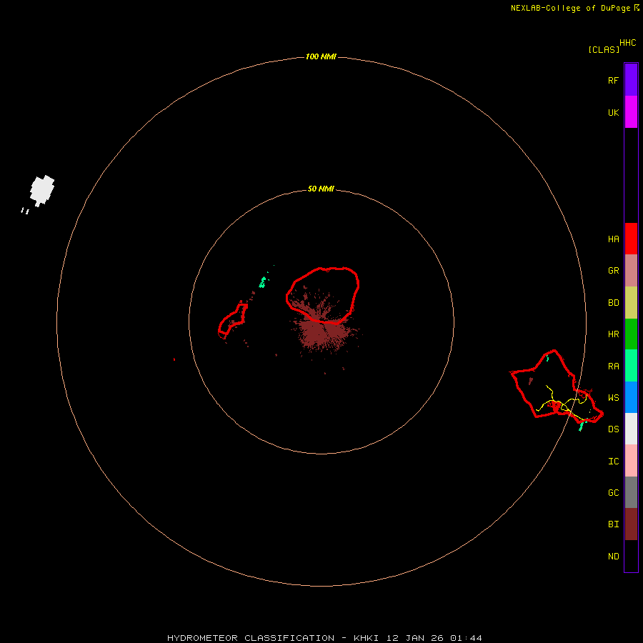Click the yellow road lines on eastern island
The image size is (643, 643).
click(x=564, y=404)
